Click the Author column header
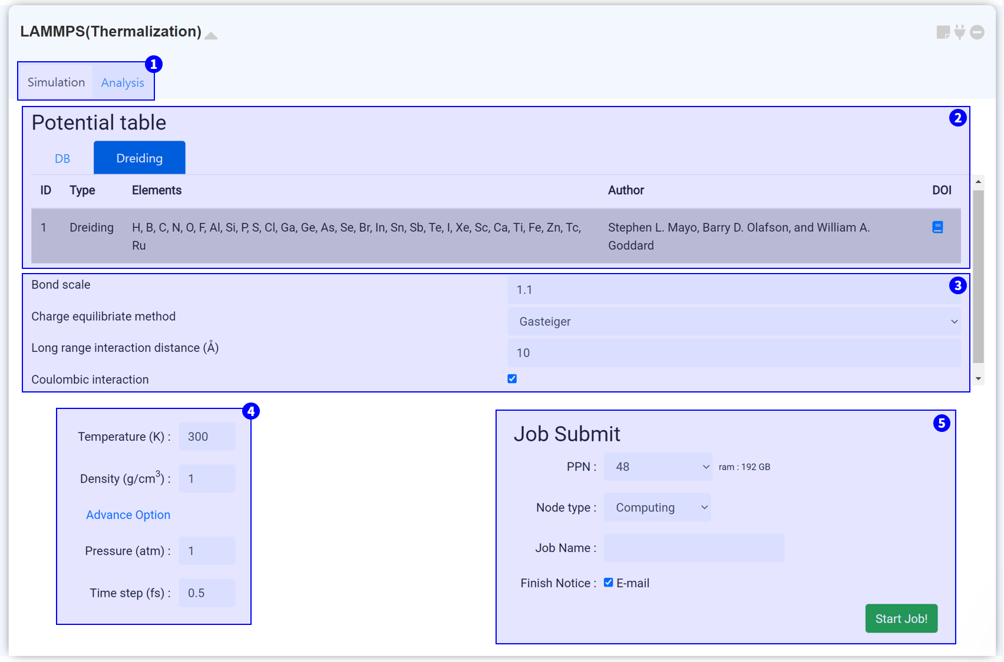 click(626, 190)
